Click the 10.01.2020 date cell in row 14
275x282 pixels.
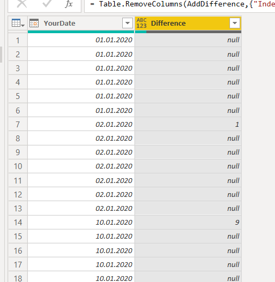[x=81, y=223]
